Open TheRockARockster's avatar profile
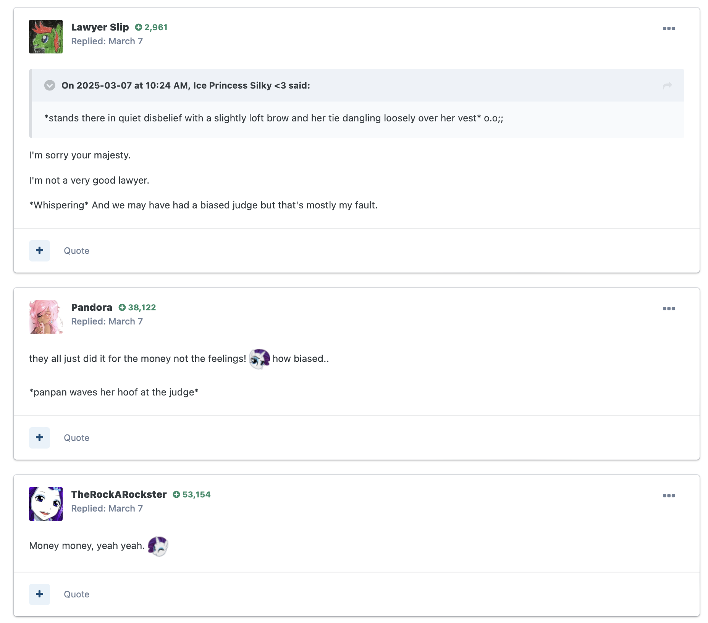Screen dimensions: 708x623 click(46, 504)
